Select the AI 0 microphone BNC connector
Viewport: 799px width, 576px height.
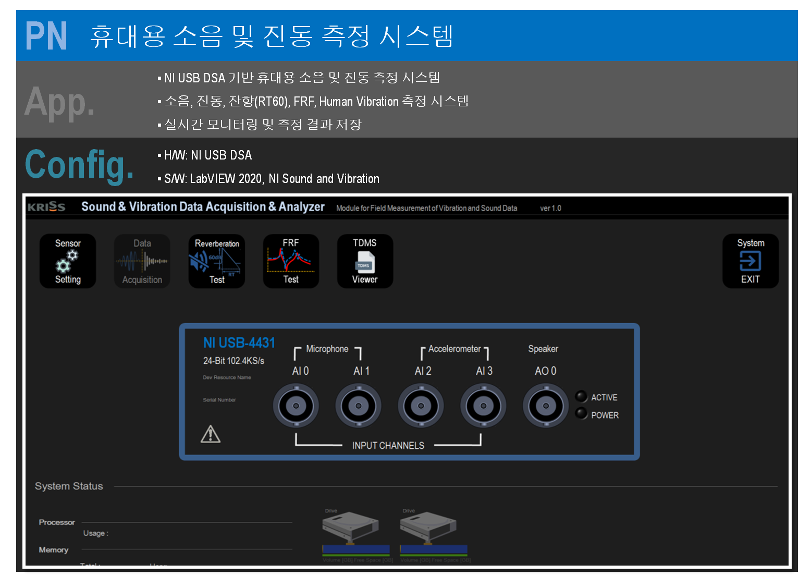[296, 406]
